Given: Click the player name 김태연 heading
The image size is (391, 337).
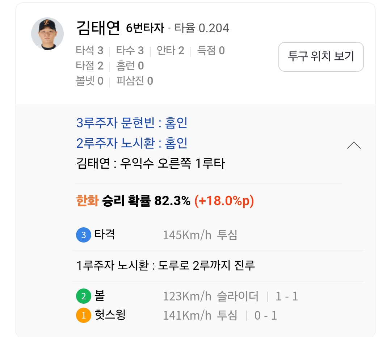Looking at the screenshot, I should [x=98, y=28].
